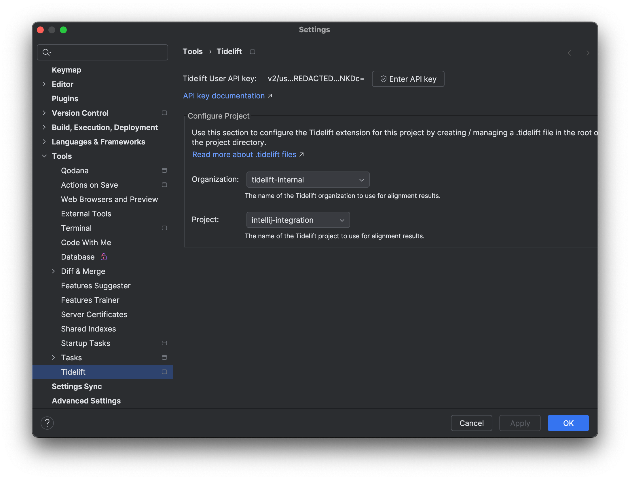Screen dimensions: 630x480
Task: Select Settings Sync
Action: (77, 386)
